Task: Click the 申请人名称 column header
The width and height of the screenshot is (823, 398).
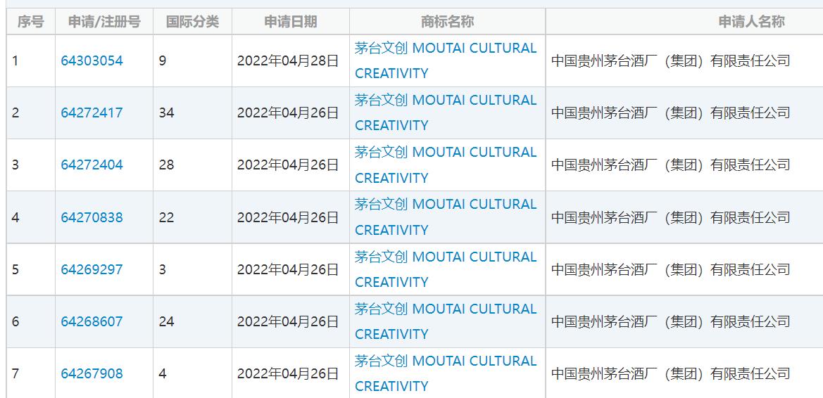Action: 751,22
